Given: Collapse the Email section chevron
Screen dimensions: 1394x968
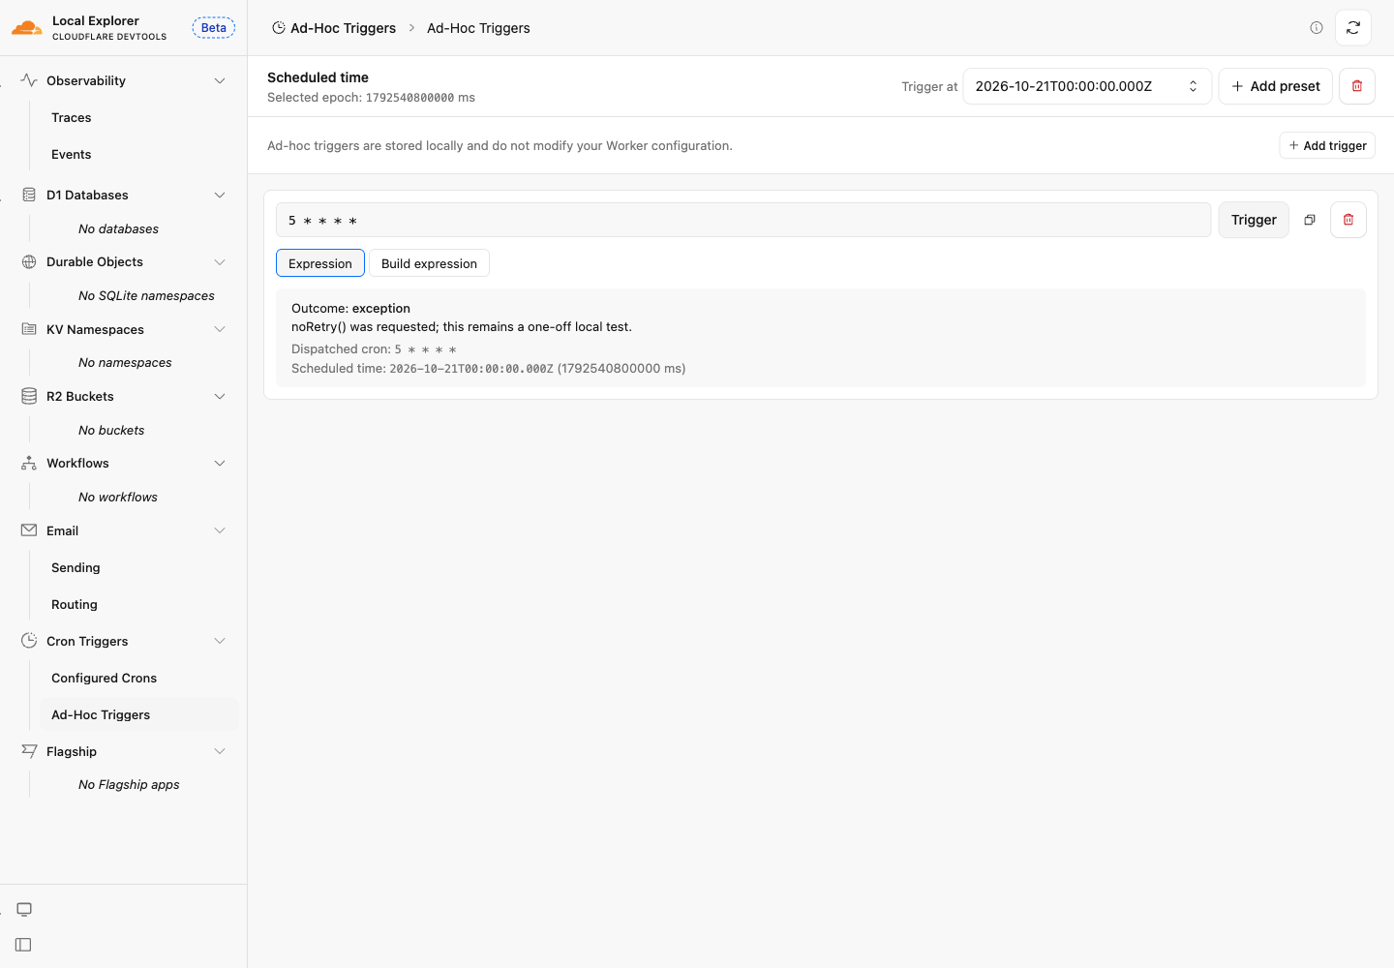Looking at the screenshot, I should [220, 530].
